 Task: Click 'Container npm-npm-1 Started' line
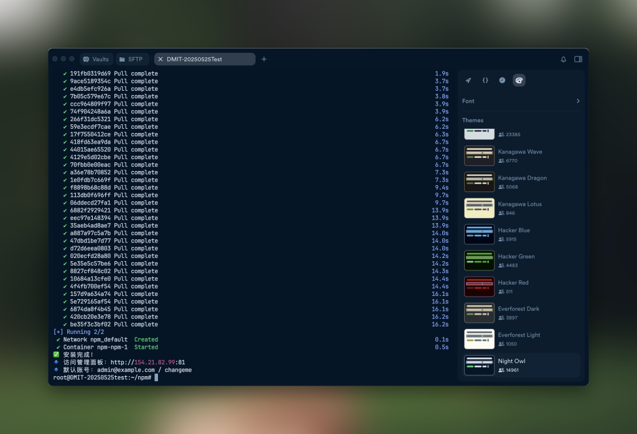click(x=107, y=347)
